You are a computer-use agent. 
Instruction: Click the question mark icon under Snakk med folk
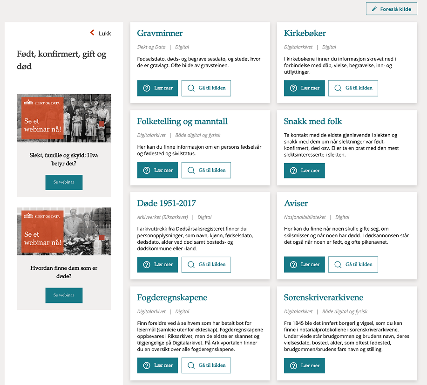(x=293, y=171)
